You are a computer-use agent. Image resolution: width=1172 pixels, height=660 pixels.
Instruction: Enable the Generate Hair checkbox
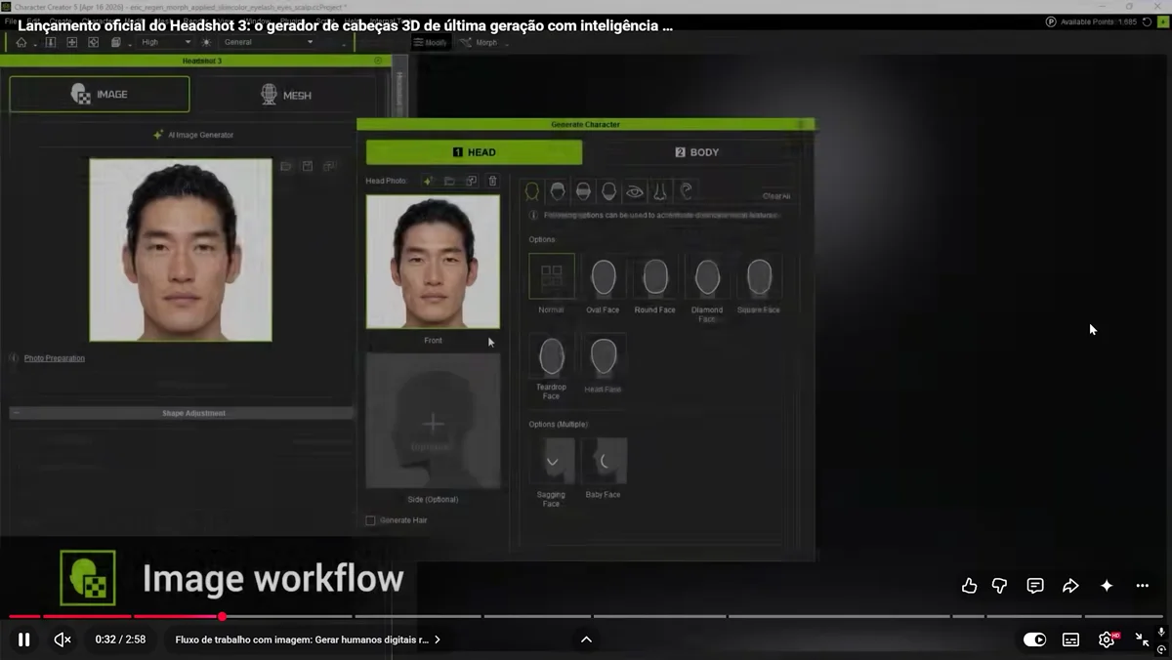(370, 520)
